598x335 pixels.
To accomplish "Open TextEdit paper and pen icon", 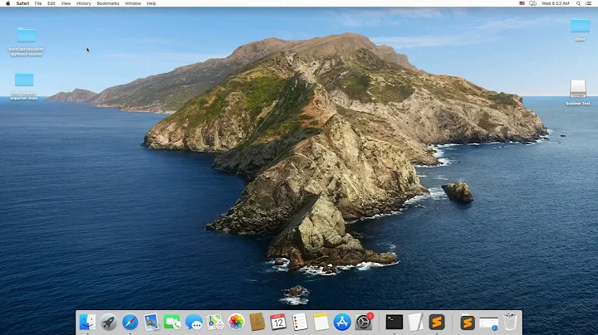I will pyautogui.click(x=416, y=322).
